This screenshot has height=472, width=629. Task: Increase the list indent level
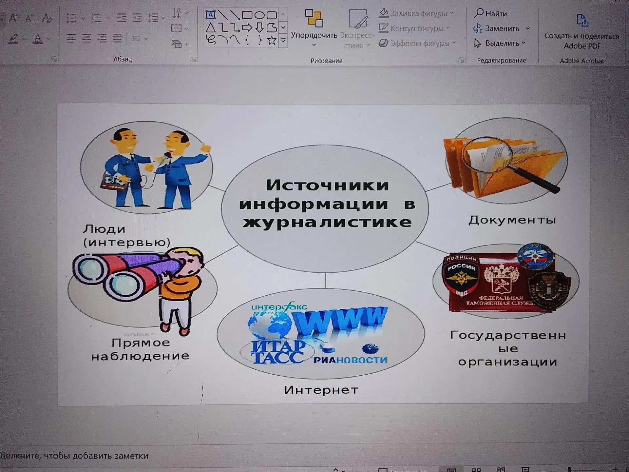point(137,18)
